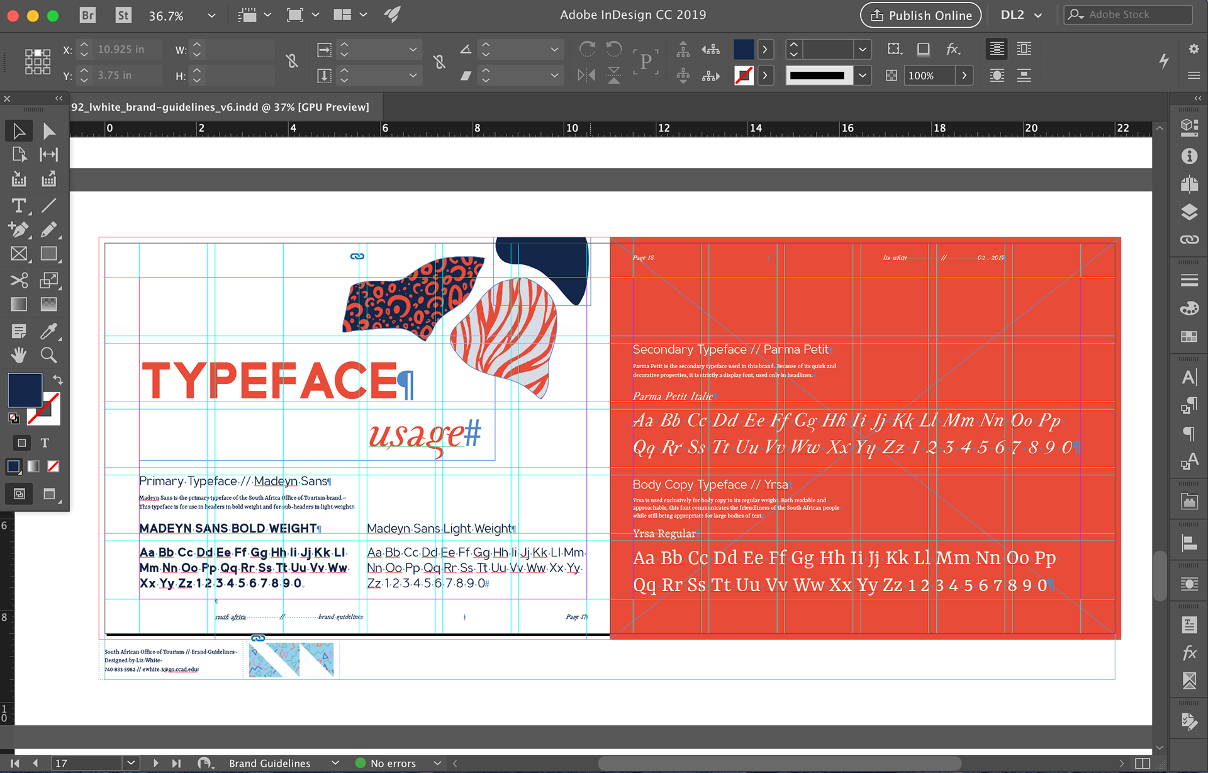This screenshot has height=773, width=1208.
Task: Open the page number dropdown
Action: [131, 763]
